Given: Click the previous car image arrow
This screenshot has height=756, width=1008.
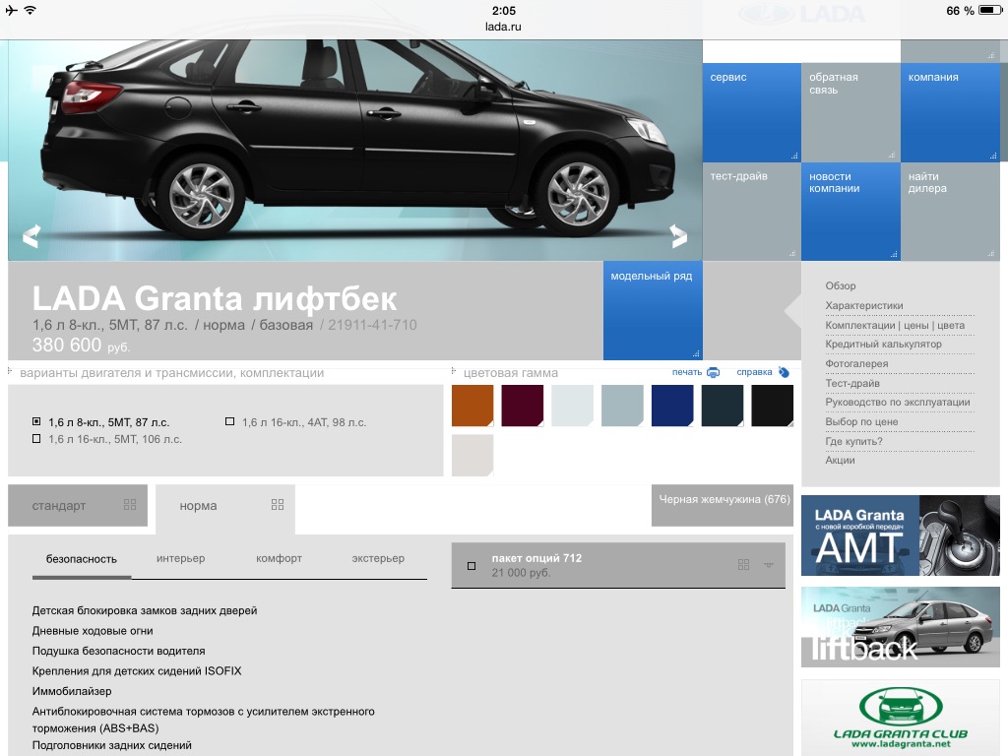Looking at the screenshot, I should [31, 235].
